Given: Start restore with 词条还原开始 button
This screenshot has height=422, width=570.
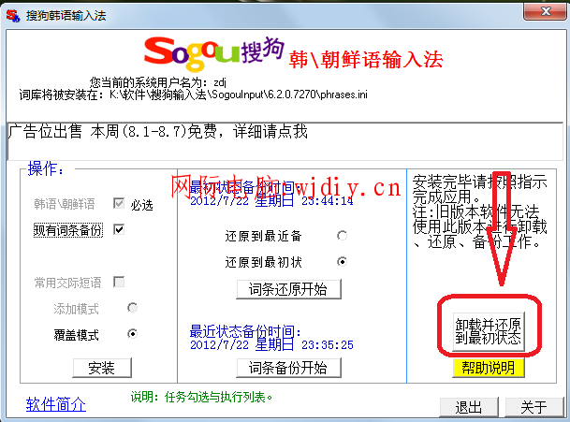Looking at the screenshot, I should pyautogui.click(x=288, y=288).
